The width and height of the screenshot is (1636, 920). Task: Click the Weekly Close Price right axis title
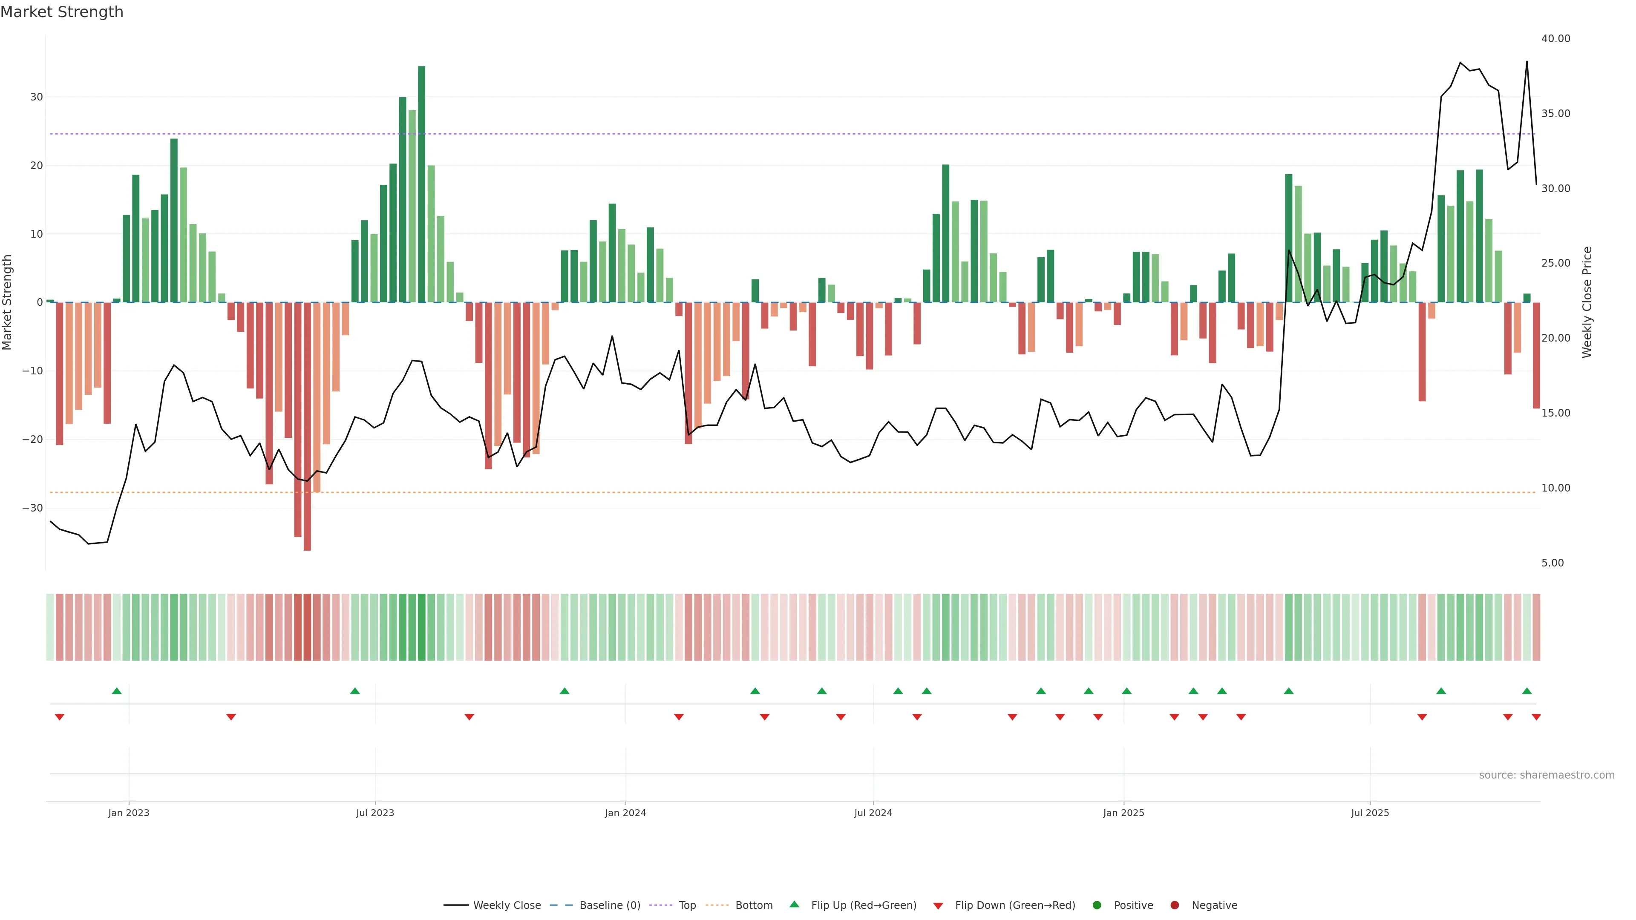(1587, 302)
